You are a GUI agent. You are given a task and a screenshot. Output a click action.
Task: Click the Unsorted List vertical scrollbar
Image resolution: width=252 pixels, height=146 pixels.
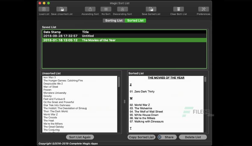click(x=119, y=82)
